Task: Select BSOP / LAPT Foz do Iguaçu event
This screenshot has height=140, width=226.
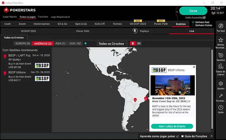Action: (x=26, y=61)
